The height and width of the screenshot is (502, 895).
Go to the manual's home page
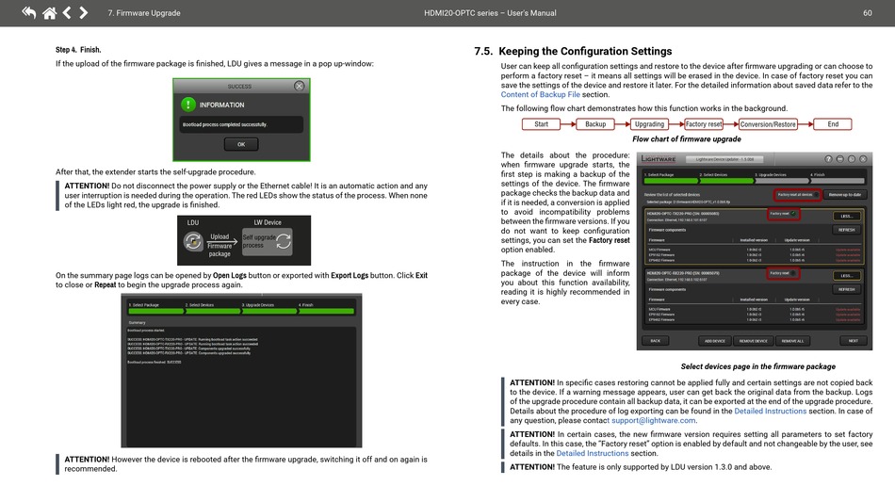(50, 12)
